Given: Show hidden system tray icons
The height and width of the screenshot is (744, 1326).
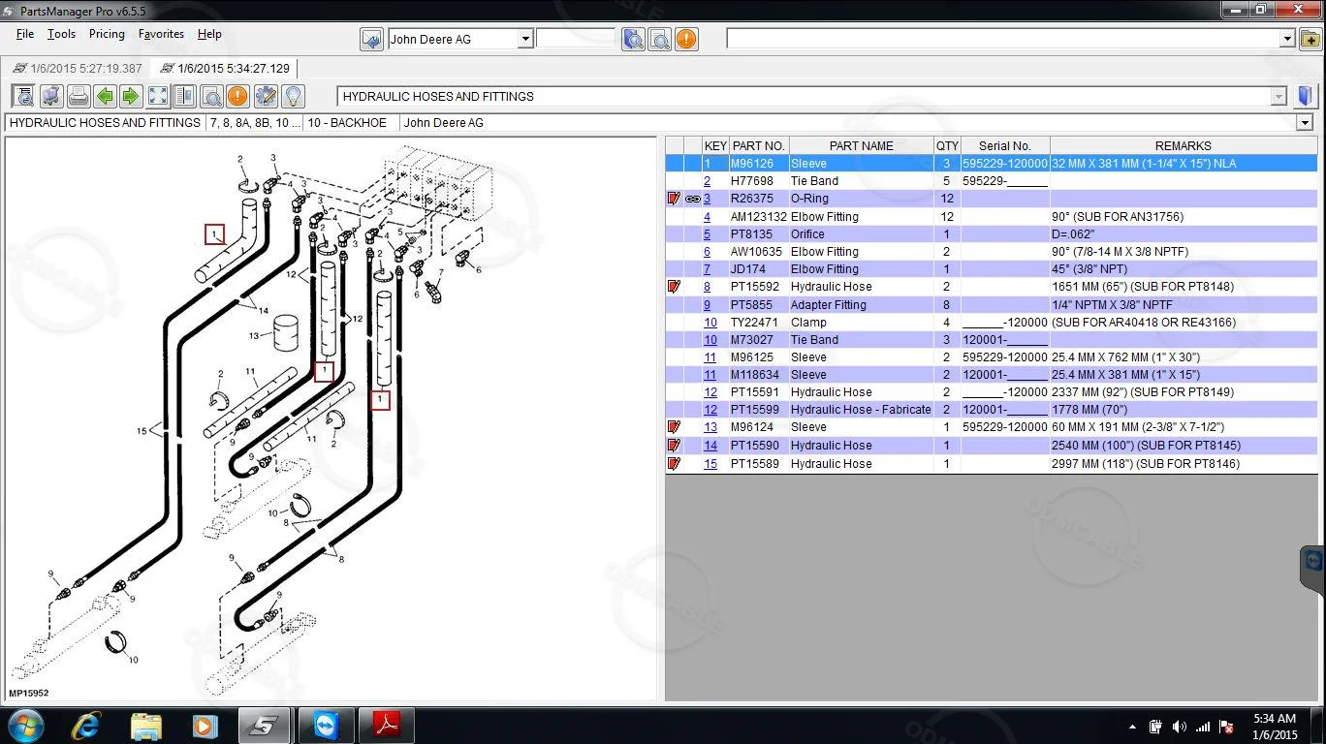Looking at the screenshot, I should tap(1132, 727).
